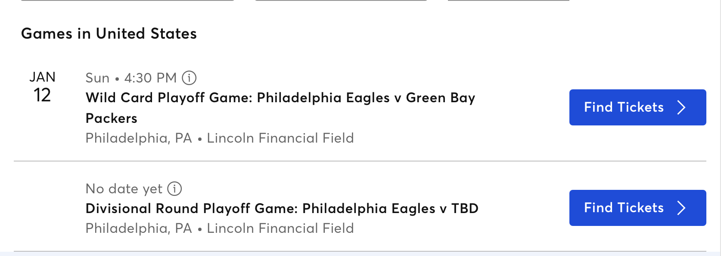Viewport: 721px width, 256px height.
Task: Click TBD in the Divisional Round title
Action: (x=465, y=208)
